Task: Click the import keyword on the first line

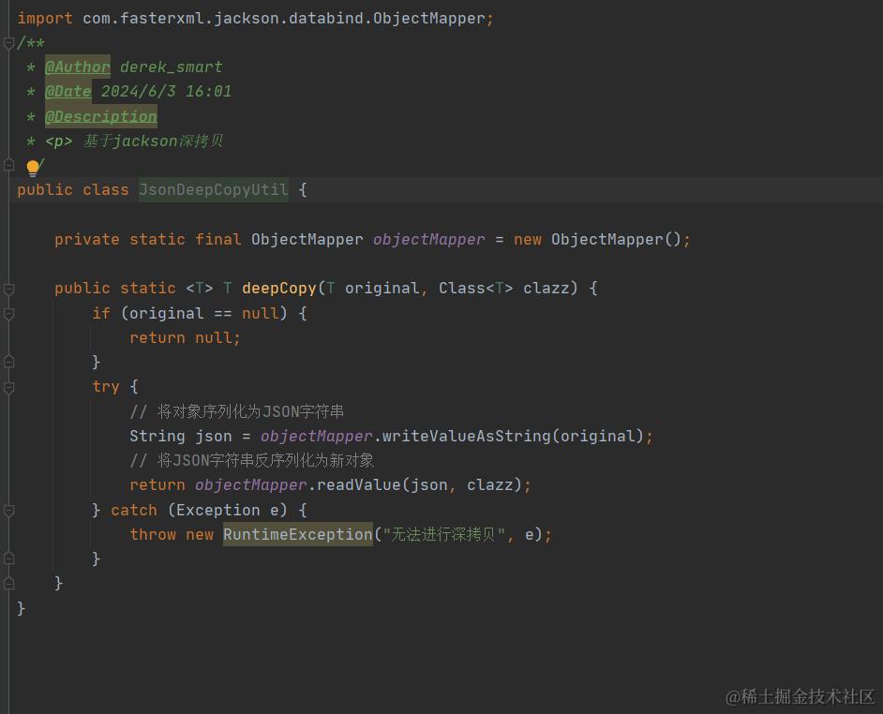Action: [45, 19]
